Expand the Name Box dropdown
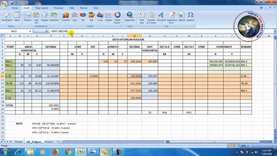277x156 pixels. coord(30,31)
